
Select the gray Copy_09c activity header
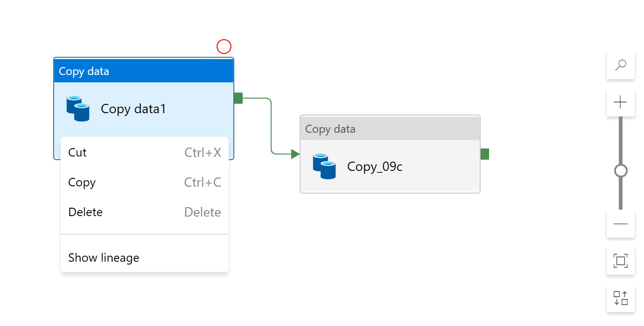pyautogui.click(x=390, y=129)
